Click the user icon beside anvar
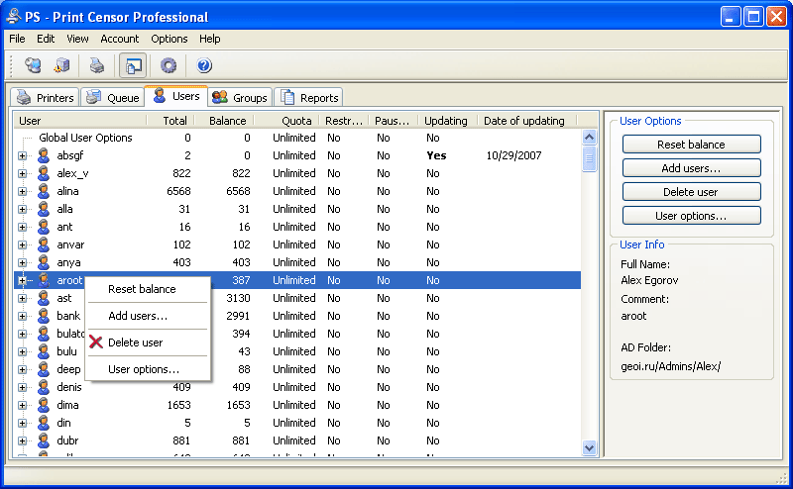The width and height of the screenshot is (793, 489). pos(44,244)
